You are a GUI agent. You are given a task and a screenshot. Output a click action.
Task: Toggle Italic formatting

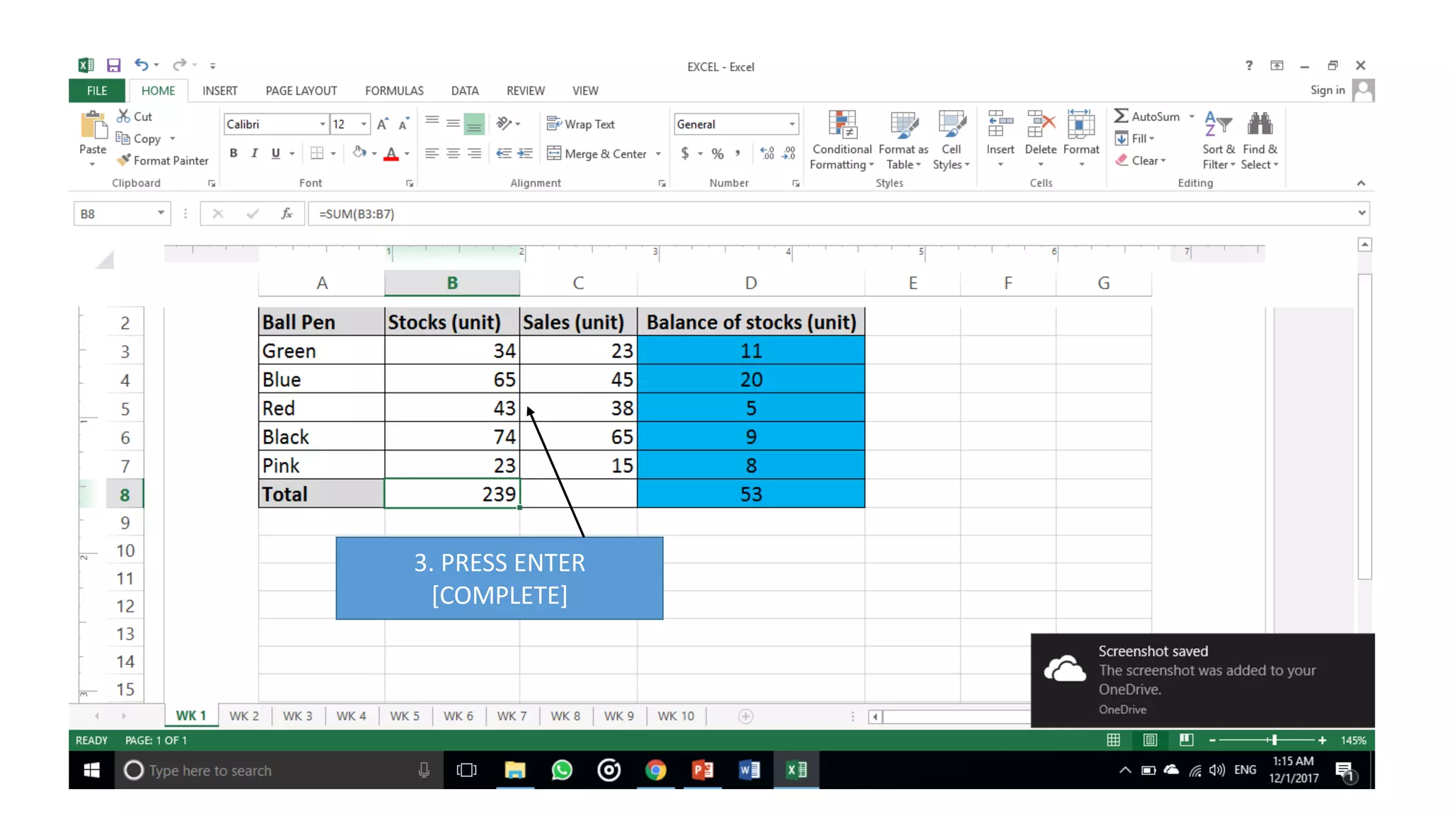tap(254, 153)
